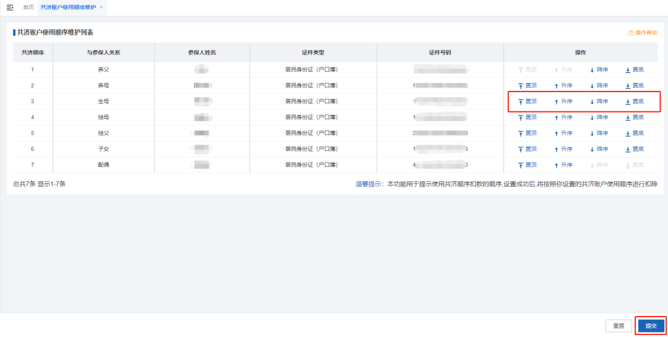Open the 操作帮助 help link

coord(643,33)
